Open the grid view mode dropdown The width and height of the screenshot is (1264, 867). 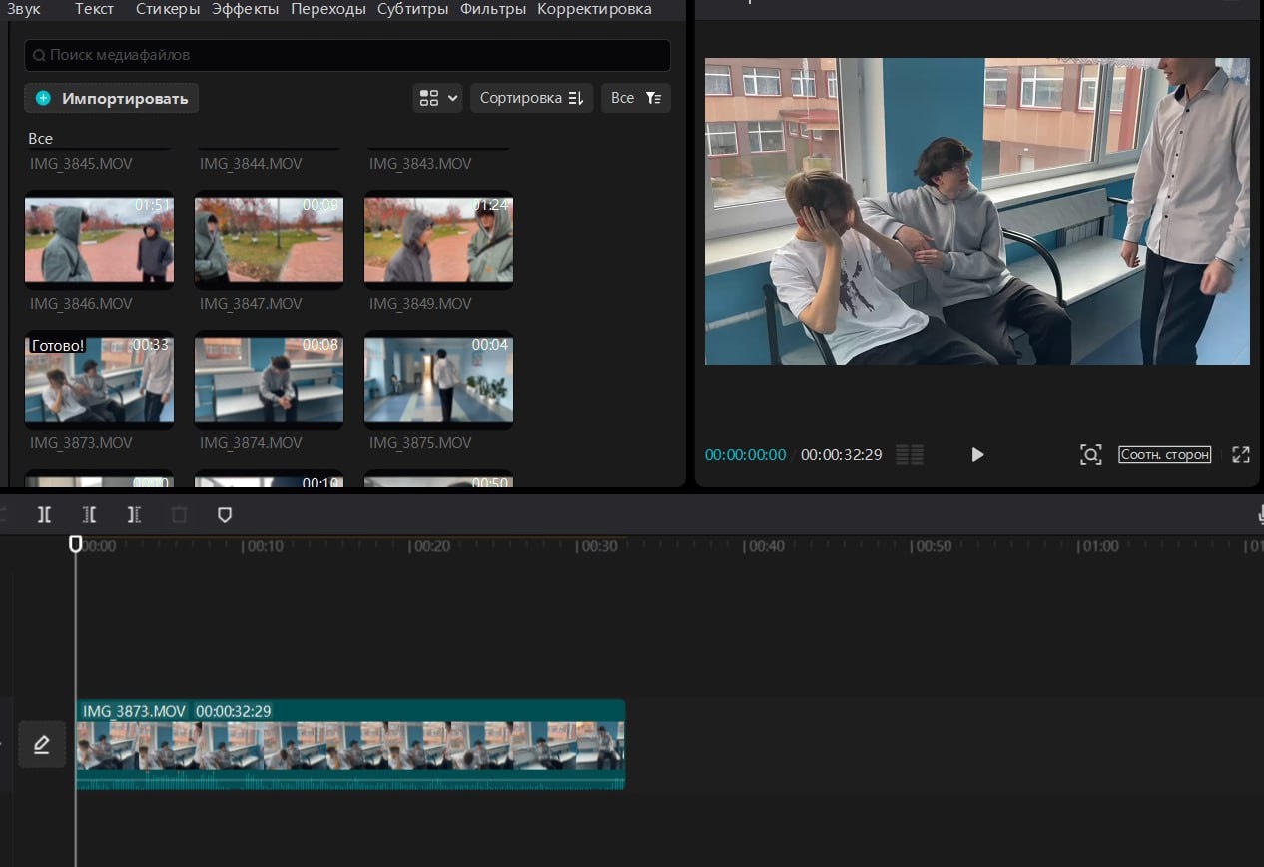pos(437,98)
